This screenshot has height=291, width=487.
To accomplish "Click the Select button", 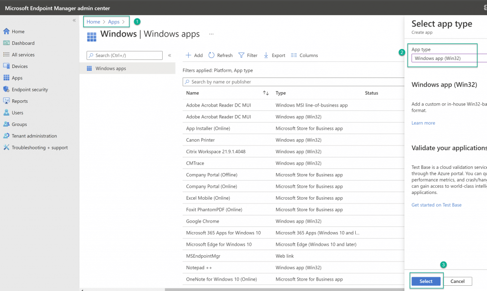I will 426,281.
